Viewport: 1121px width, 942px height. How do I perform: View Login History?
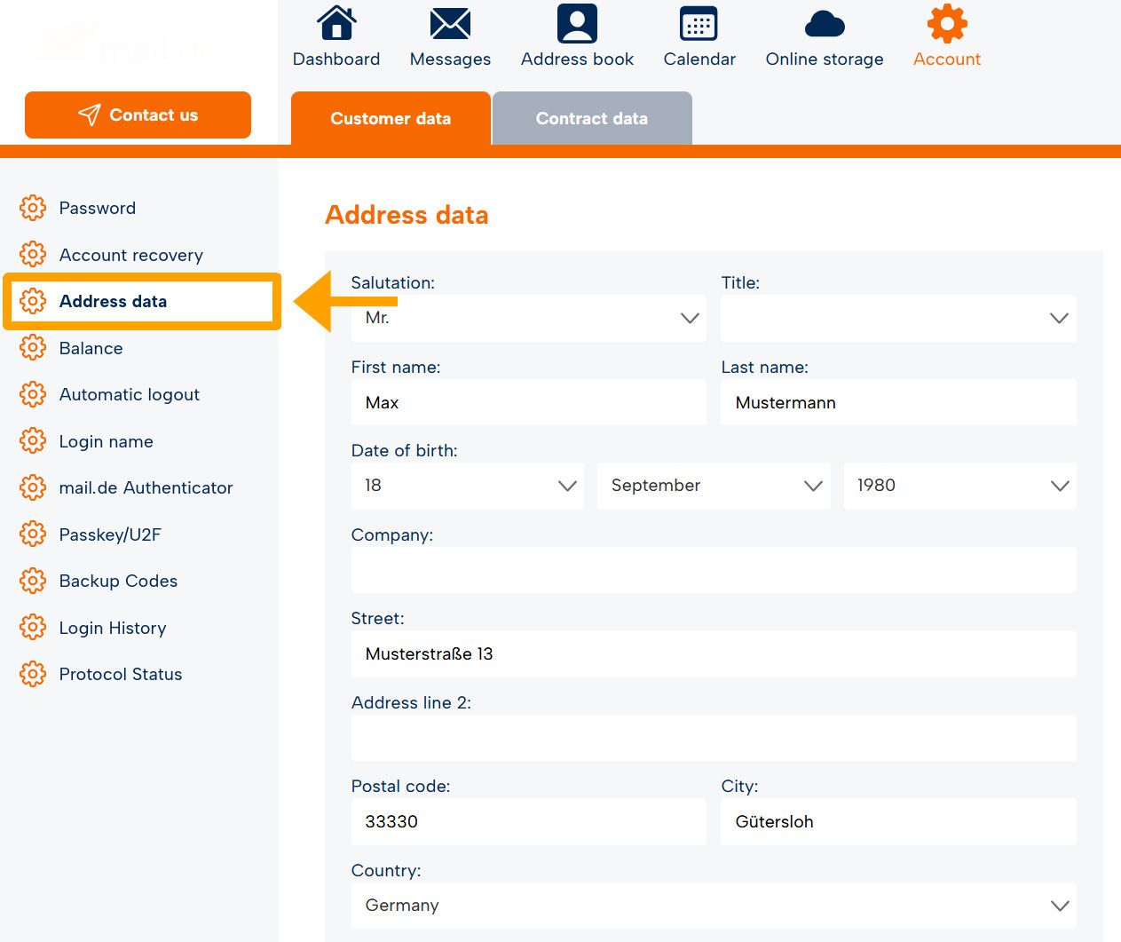click(x=113, y=628)
